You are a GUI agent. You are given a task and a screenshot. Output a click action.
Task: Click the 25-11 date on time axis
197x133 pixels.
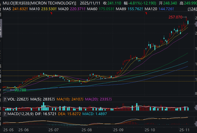coord(185,130)
